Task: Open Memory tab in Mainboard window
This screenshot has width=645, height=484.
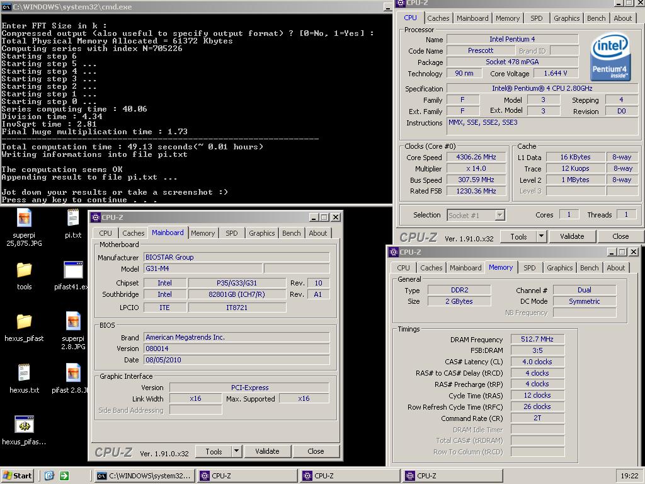Action: click(x=203, y=233)
